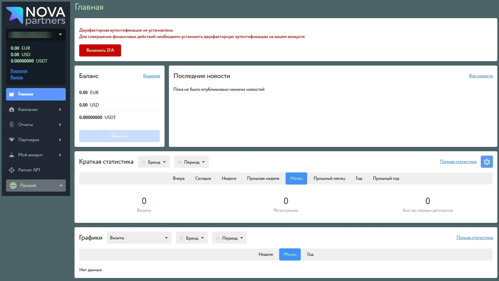Switch statistics to Прошлый месяц
The height and width of the screenshot is (281, 499).
point(329,178)
